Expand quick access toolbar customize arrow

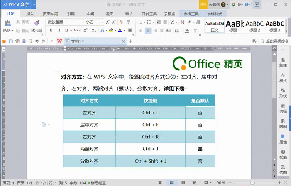[x=52, y=41]
